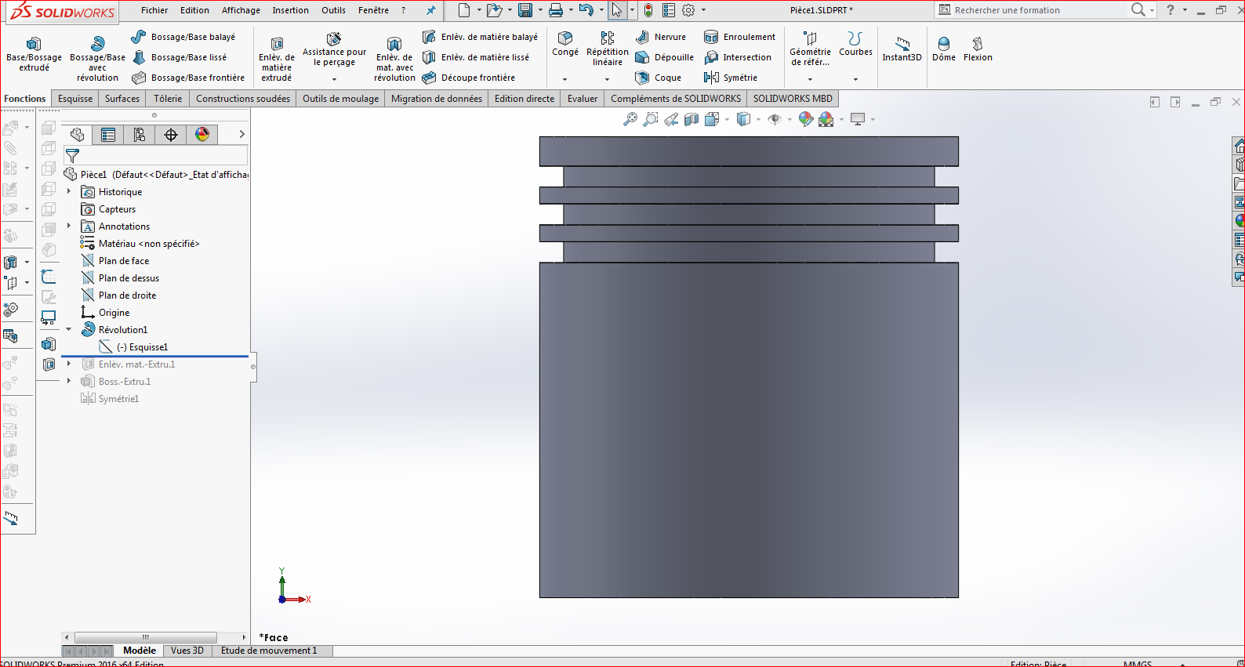
Task: Switch to the Edition directe tab
Action: (524, 99)
